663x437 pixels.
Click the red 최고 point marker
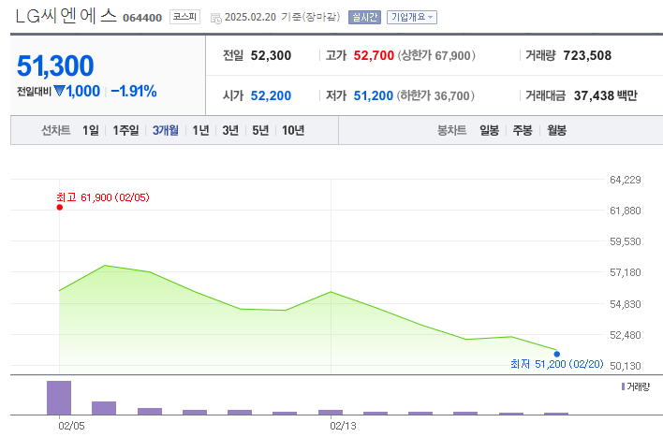point(60,207)
